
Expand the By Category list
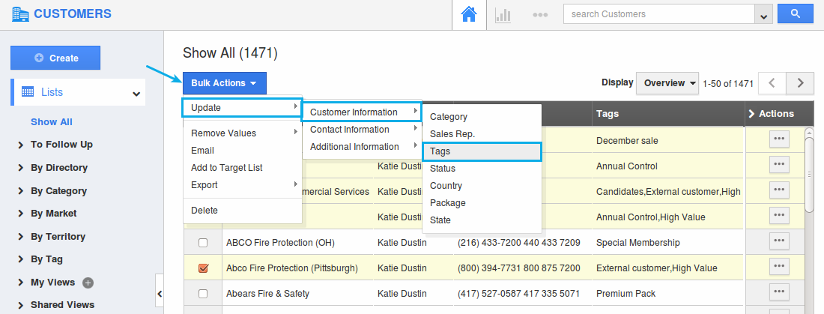58,191
